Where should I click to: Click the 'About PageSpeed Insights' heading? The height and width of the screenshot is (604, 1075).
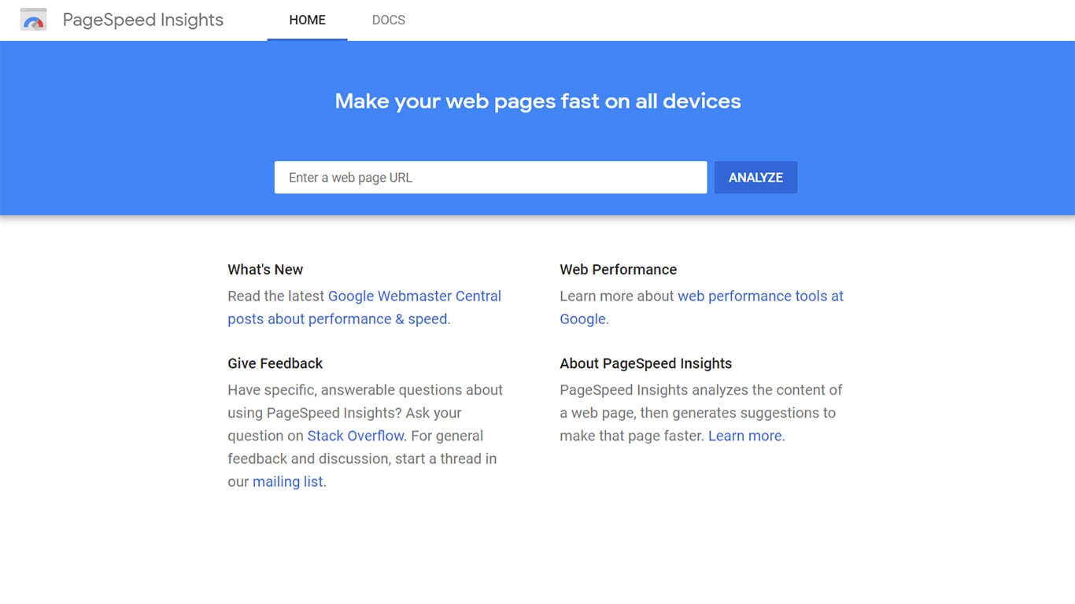click(x=646, y=363)
